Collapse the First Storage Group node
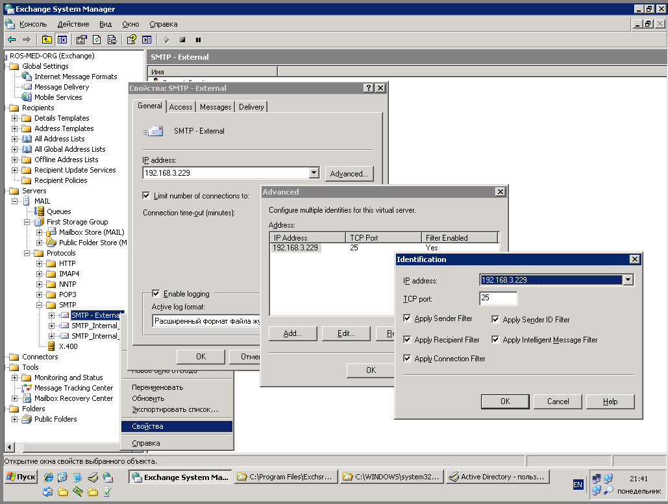This screenshot has height=504, width=668. coord(27,222)
